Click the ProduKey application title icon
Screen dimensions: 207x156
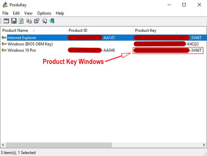click(x=5, y=5)
